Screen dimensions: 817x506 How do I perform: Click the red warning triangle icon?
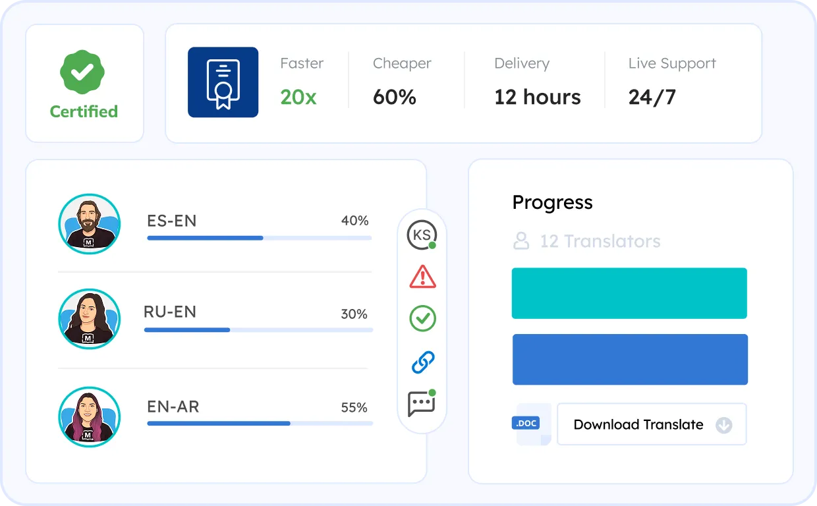pos(422,277)
